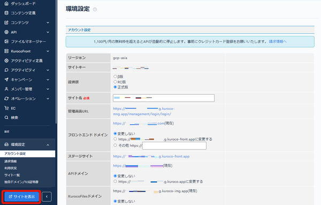Open the ダッシュボード menu label
321x205 pixels.
(x=23, y=4)
